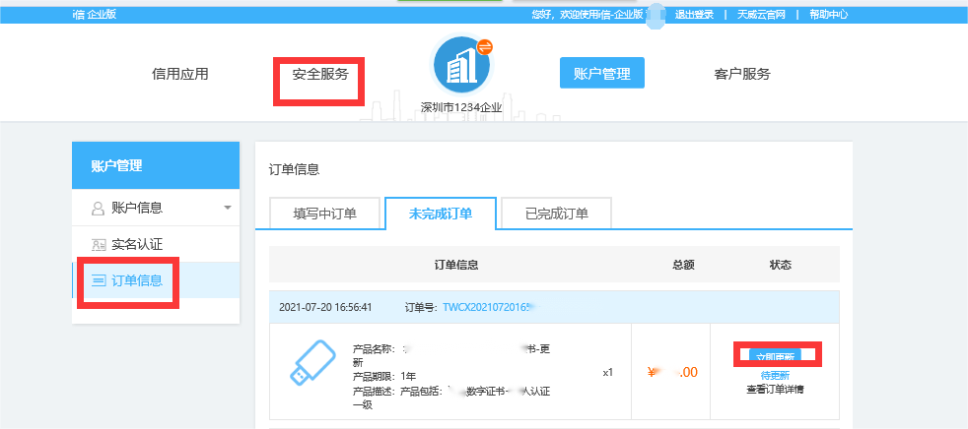Select the 未完成订单 tab
The width and height of the screenshot is (968, 429).
click(x=441, y=214)
